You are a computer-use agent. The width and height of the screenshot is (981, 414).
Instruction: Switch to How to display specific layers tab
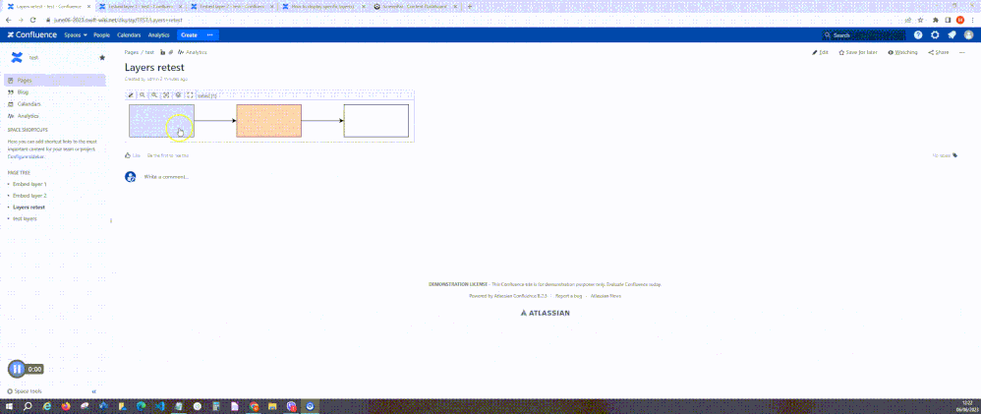point(323,6)
